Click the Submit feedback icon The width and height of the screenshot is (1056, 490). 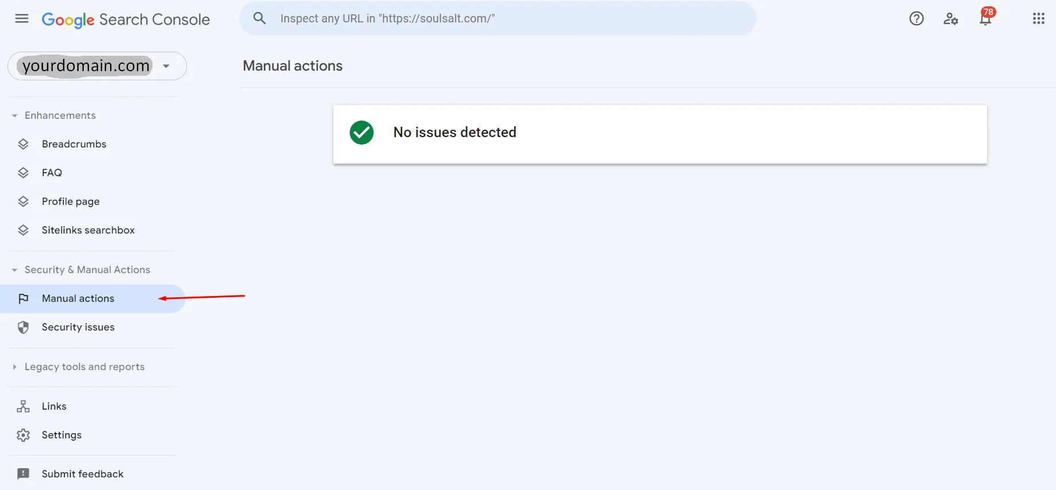23,474
